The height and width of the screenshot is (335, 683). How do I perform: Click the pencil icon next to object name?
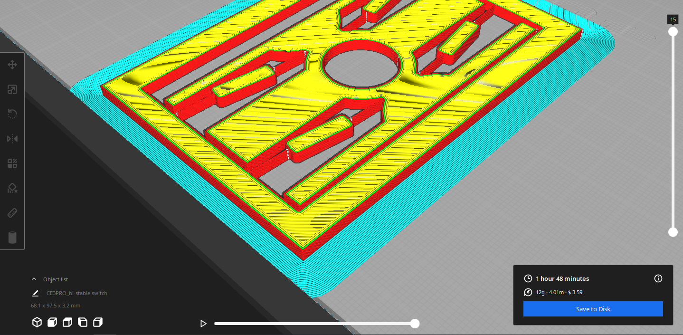35,293
